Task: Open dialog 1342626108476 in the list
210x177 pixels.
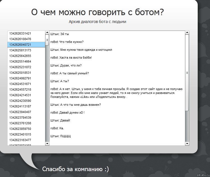Action: coord(20,39)
